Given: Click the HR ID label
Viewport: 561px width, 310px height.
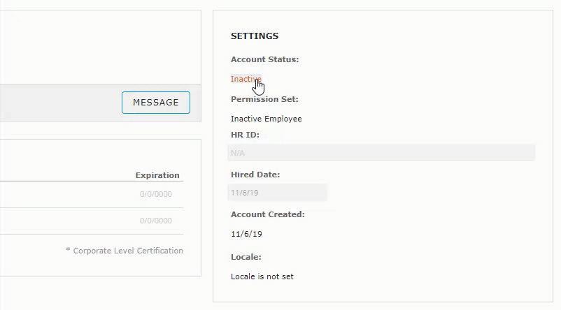Looking at the screenshot, I should tap(245, 135).
